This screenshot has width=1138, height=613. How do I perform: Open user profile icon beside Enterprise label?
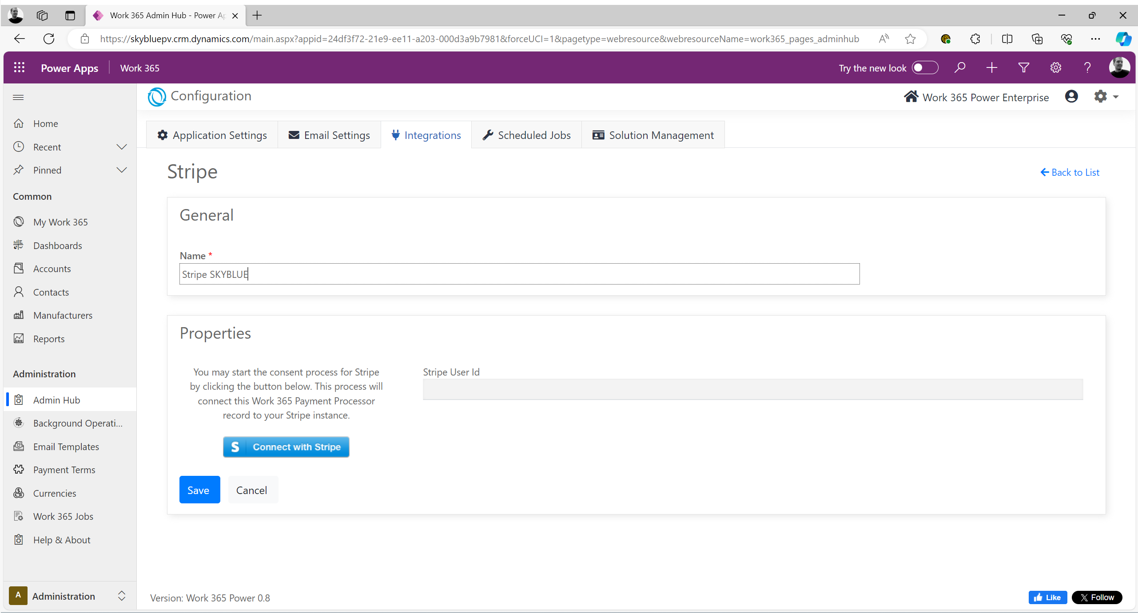[x=1071, y=96]
